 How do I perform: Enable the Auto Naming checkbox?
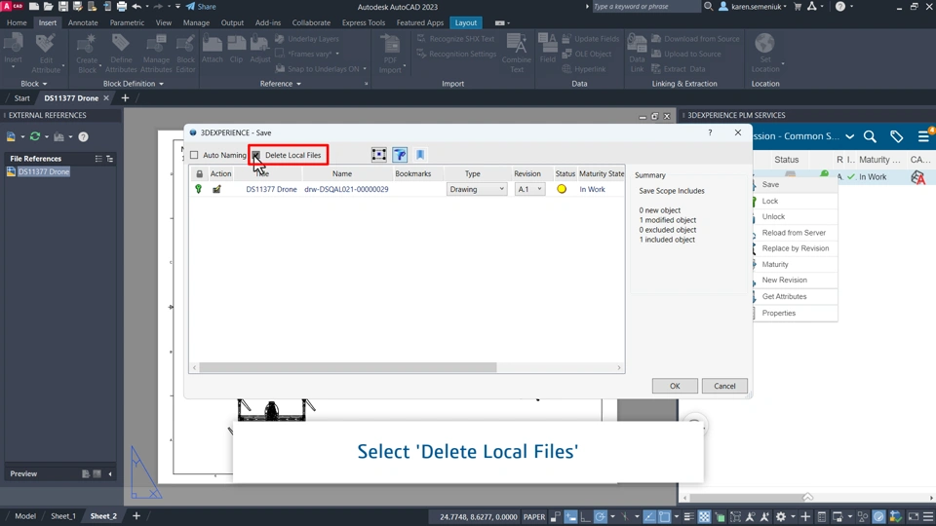pos(194,155)
